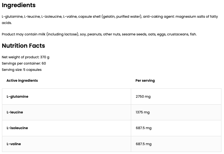Click the 2750 mg value cell

click(143, 97)
